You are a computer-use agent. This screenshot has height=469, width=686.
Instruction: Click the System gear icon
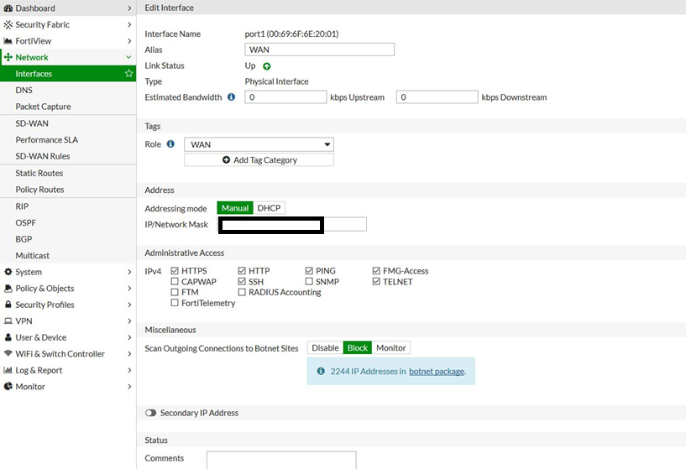coord(8,272)
